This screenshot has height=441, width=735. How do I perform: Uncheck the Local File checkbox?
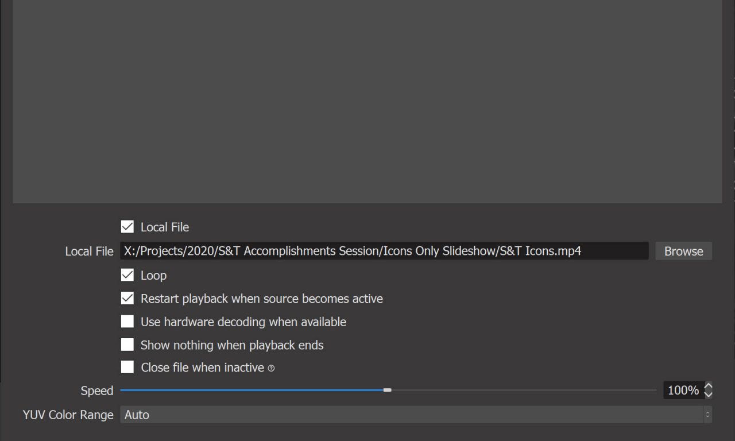point(127,227)
